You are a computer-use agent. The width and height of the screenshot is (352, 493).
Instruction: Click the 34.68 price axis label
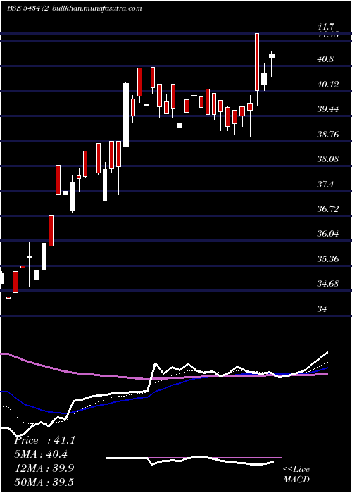pyautogui.click(x=329, y=284)
